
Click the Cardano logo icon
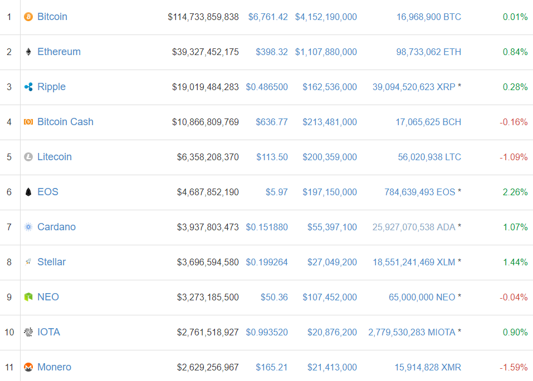[28, 227]
